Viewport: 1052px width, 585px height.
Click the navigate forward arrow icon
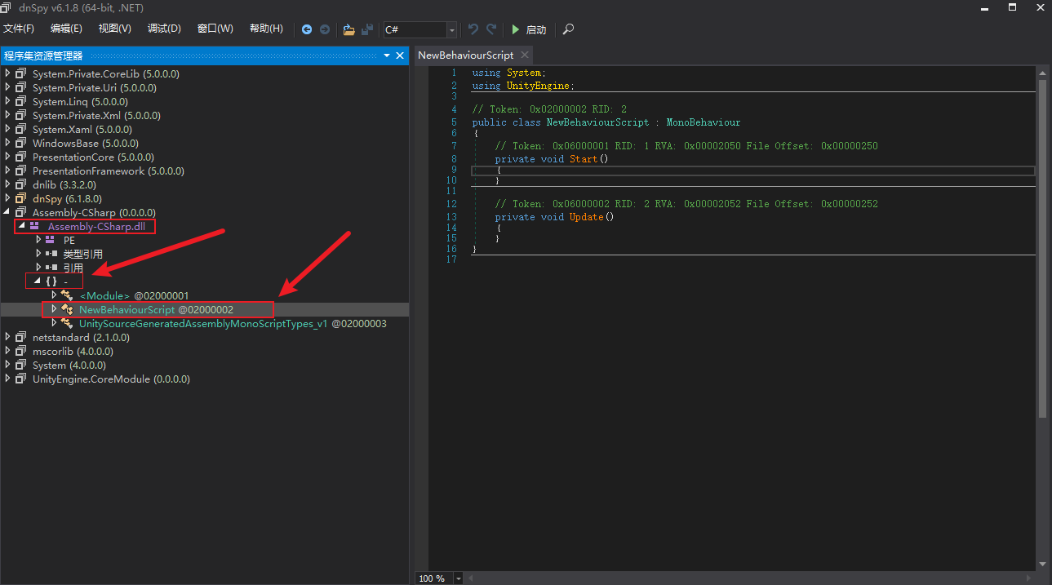(x=325, y=29)
